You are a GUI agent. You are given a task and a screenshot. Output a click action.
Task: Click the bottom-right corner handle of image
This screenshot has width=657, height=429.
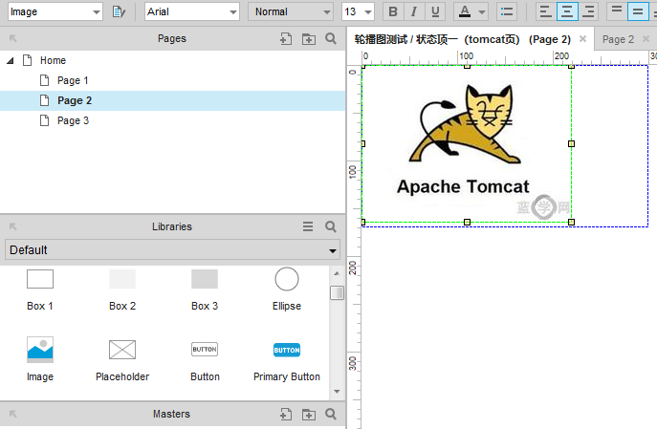pos(571,222)
